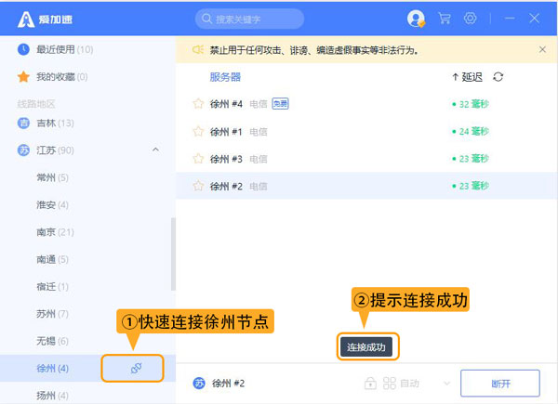Close the 爱加速 window
The height and width of the screenshot is (404, 558).
click(x=534, y=19)
